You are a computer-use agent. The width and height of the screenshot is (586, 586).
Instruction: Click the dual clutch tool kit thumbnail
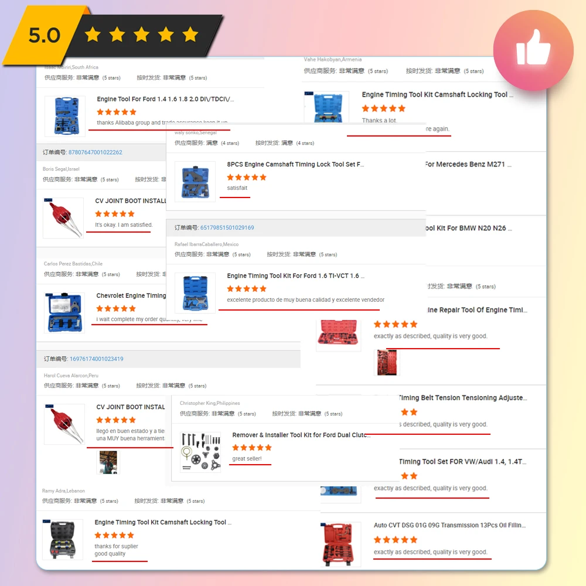200,452
